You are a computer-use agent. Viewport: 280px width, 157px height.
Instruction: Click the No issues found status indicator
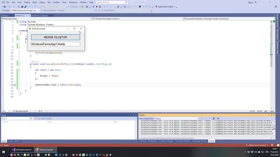click(x=21, y=111)
